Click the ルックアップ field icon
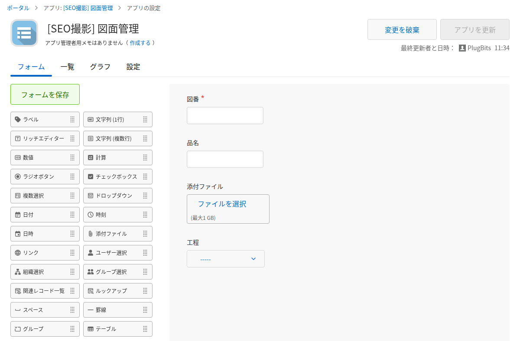 (91, 291)
